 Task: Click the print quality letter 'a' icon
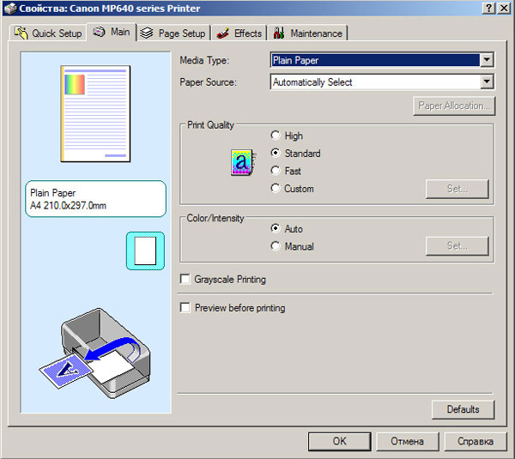243,162
